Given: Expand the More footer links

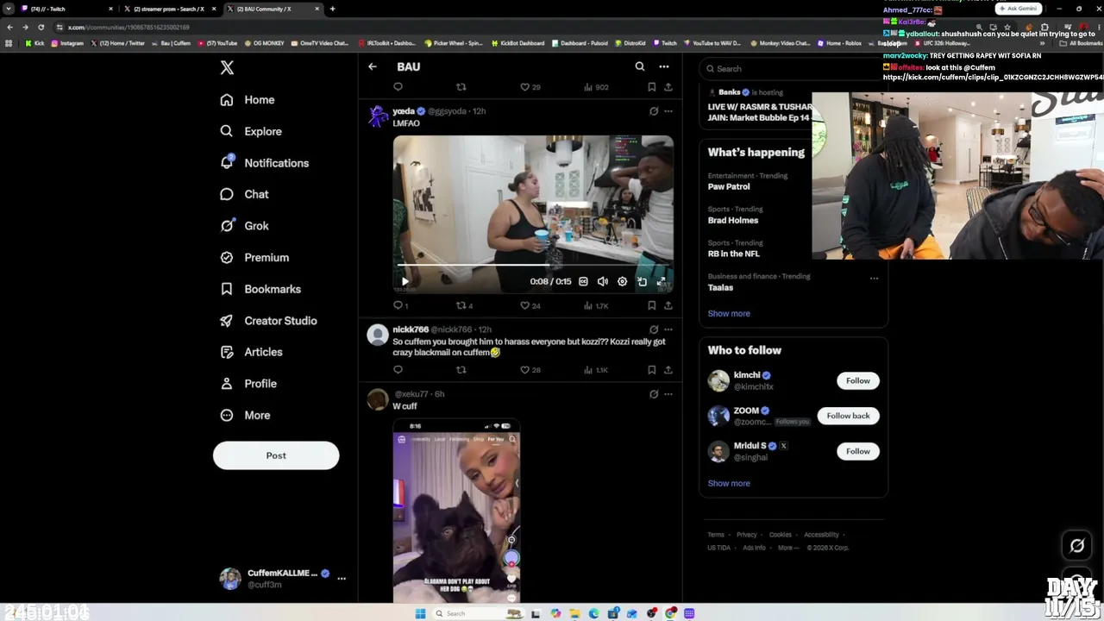Looking at the screenshot, I should tap(787, 548).
